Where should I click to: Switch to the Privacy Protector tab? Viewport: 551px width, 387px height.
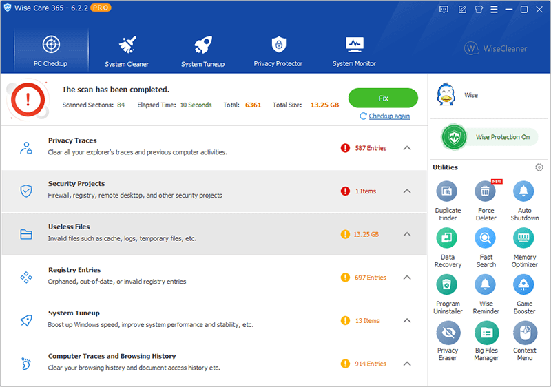pyautogui.click(x=278, y=51)
